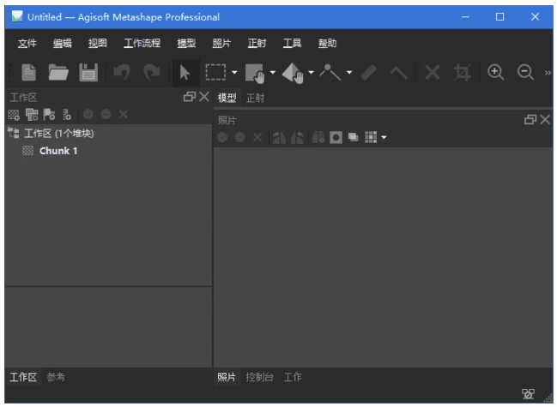557x407 pixels.
Task: Click the Add Chunk icon in workspace toolbar
Action: click(13, 114)
